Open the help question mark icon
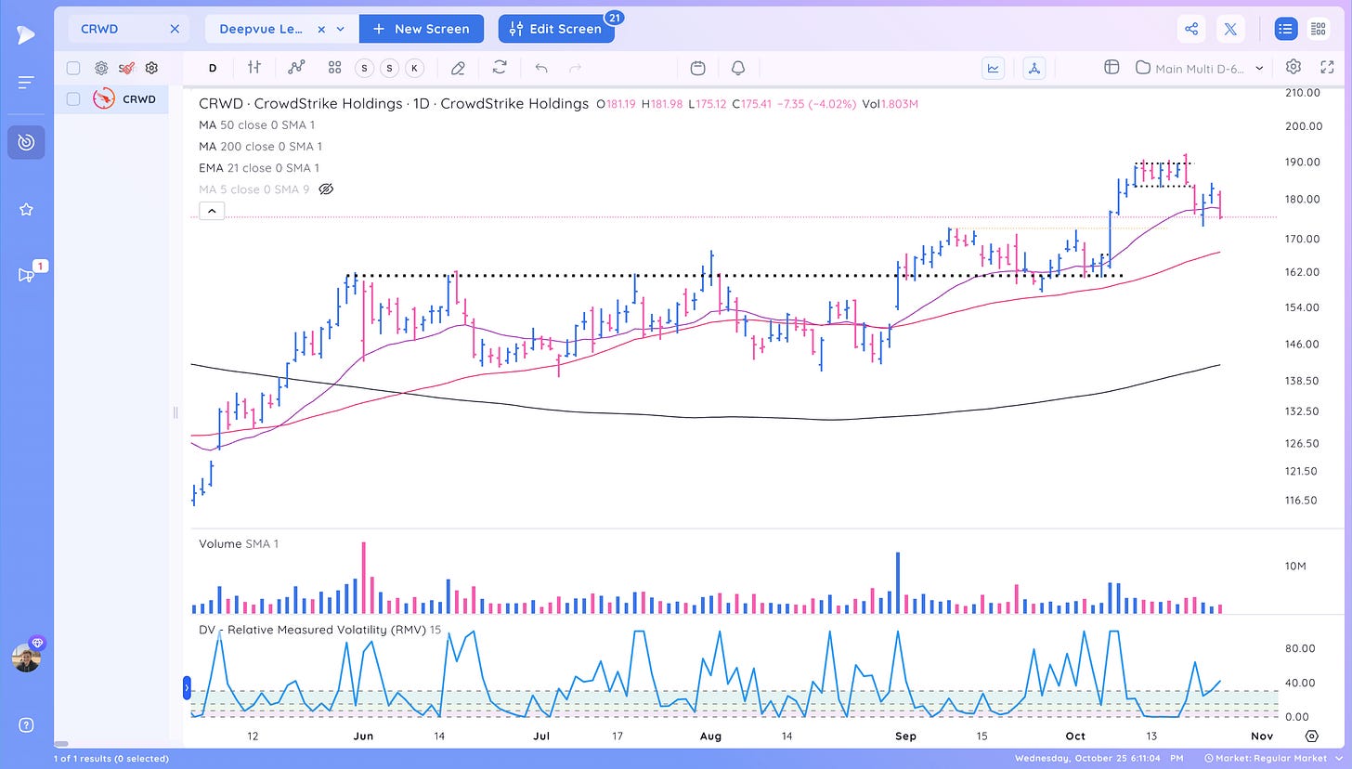 point(26,725)
